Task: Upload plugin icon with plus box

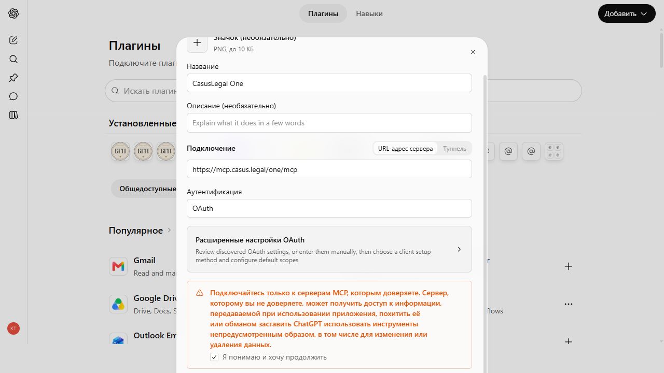Action: (197, 43)
